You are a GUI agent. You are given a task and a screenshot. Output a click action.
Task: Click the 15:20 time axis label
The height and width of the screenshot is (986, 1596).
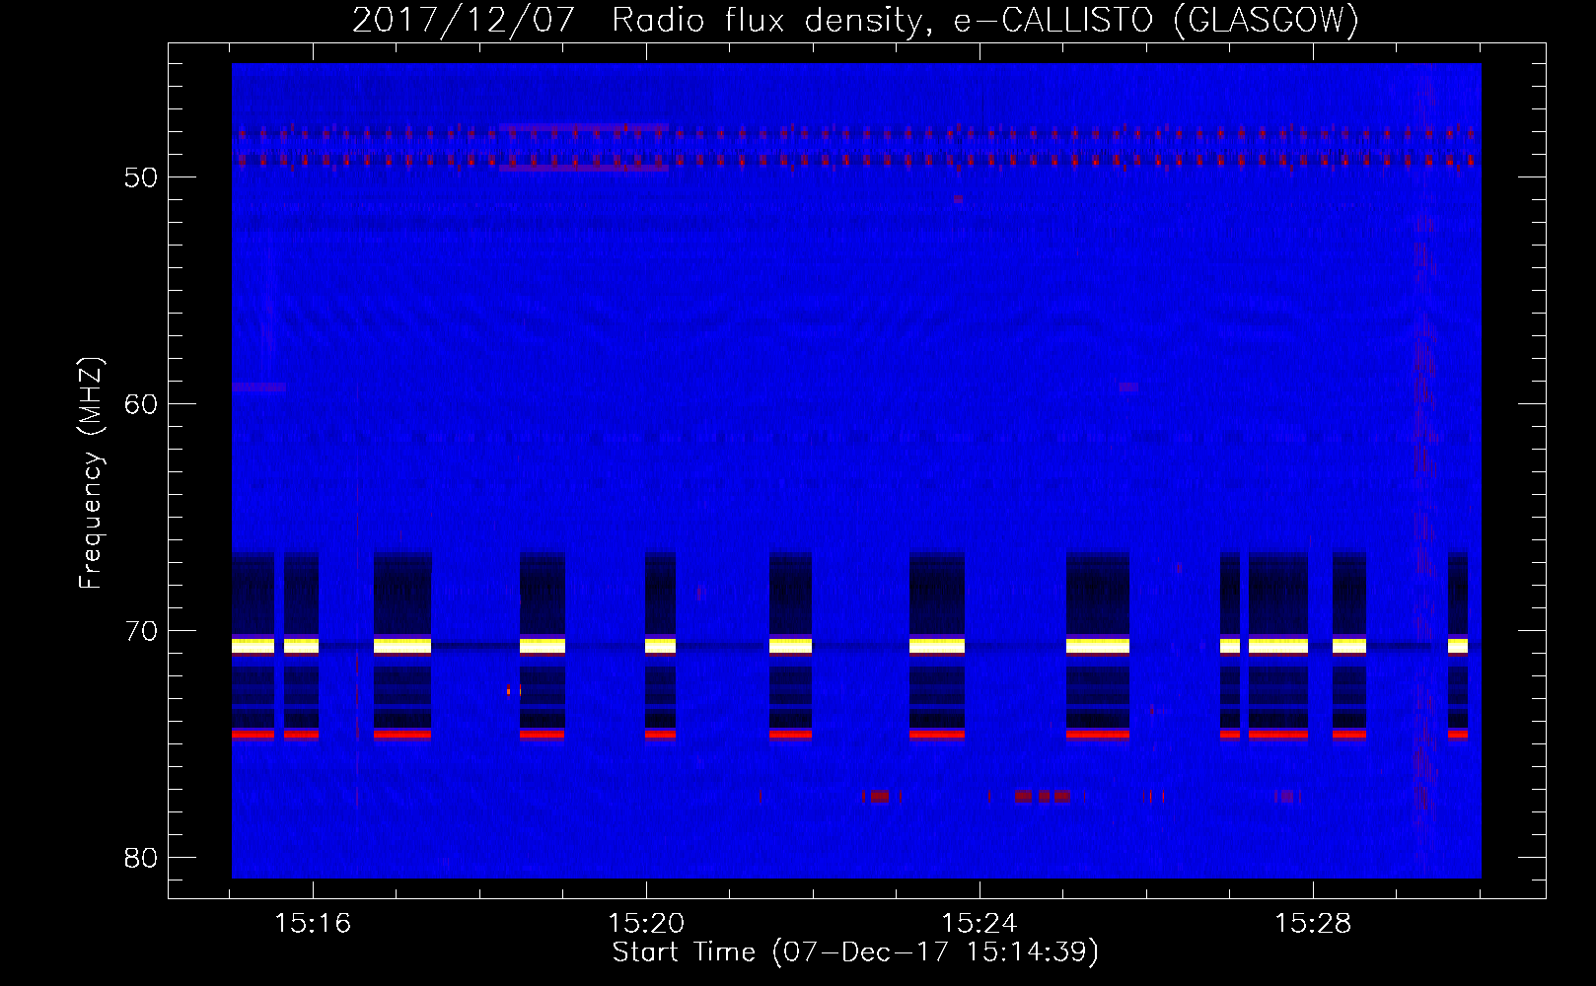click(x=646, y=923)
